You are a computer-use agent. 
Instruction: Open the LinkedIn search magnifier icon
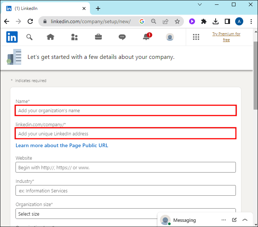click(x=29, y=37)
